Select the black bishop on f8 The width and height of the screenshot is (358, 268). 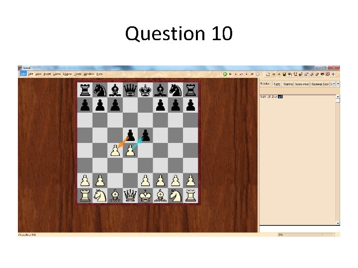click(x=161, y=90)
